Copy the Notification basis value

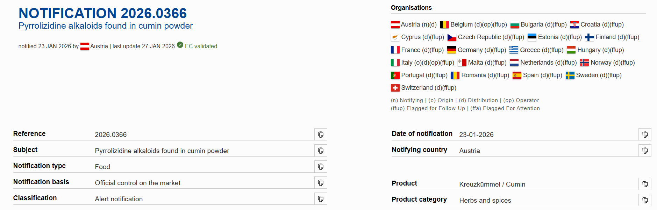pyautogui.click(x=320, y=183)
